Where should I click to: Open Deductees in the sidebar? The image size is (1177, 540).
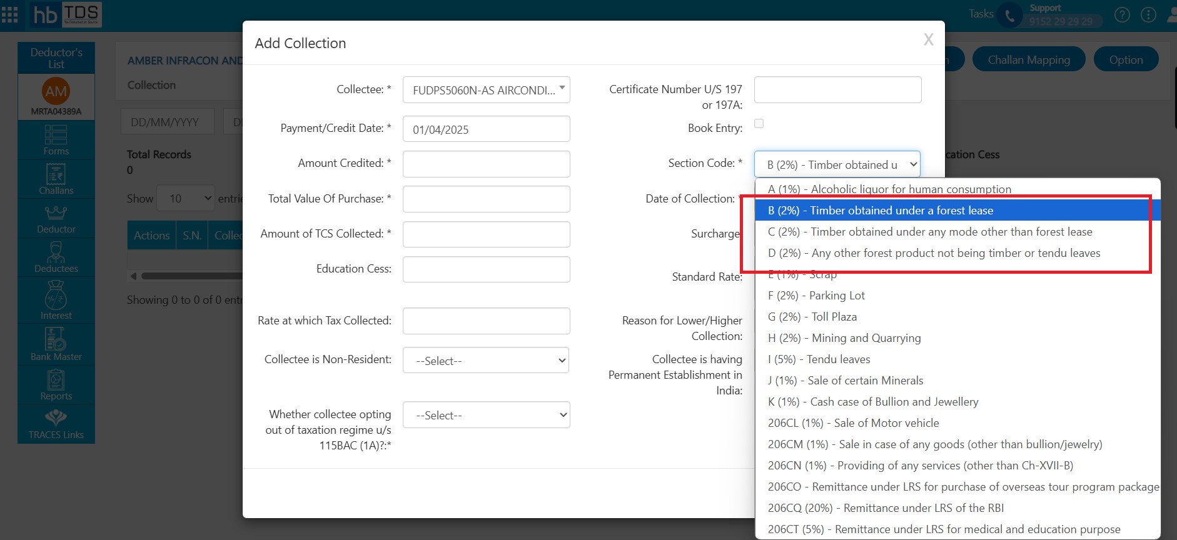point(56,257)
